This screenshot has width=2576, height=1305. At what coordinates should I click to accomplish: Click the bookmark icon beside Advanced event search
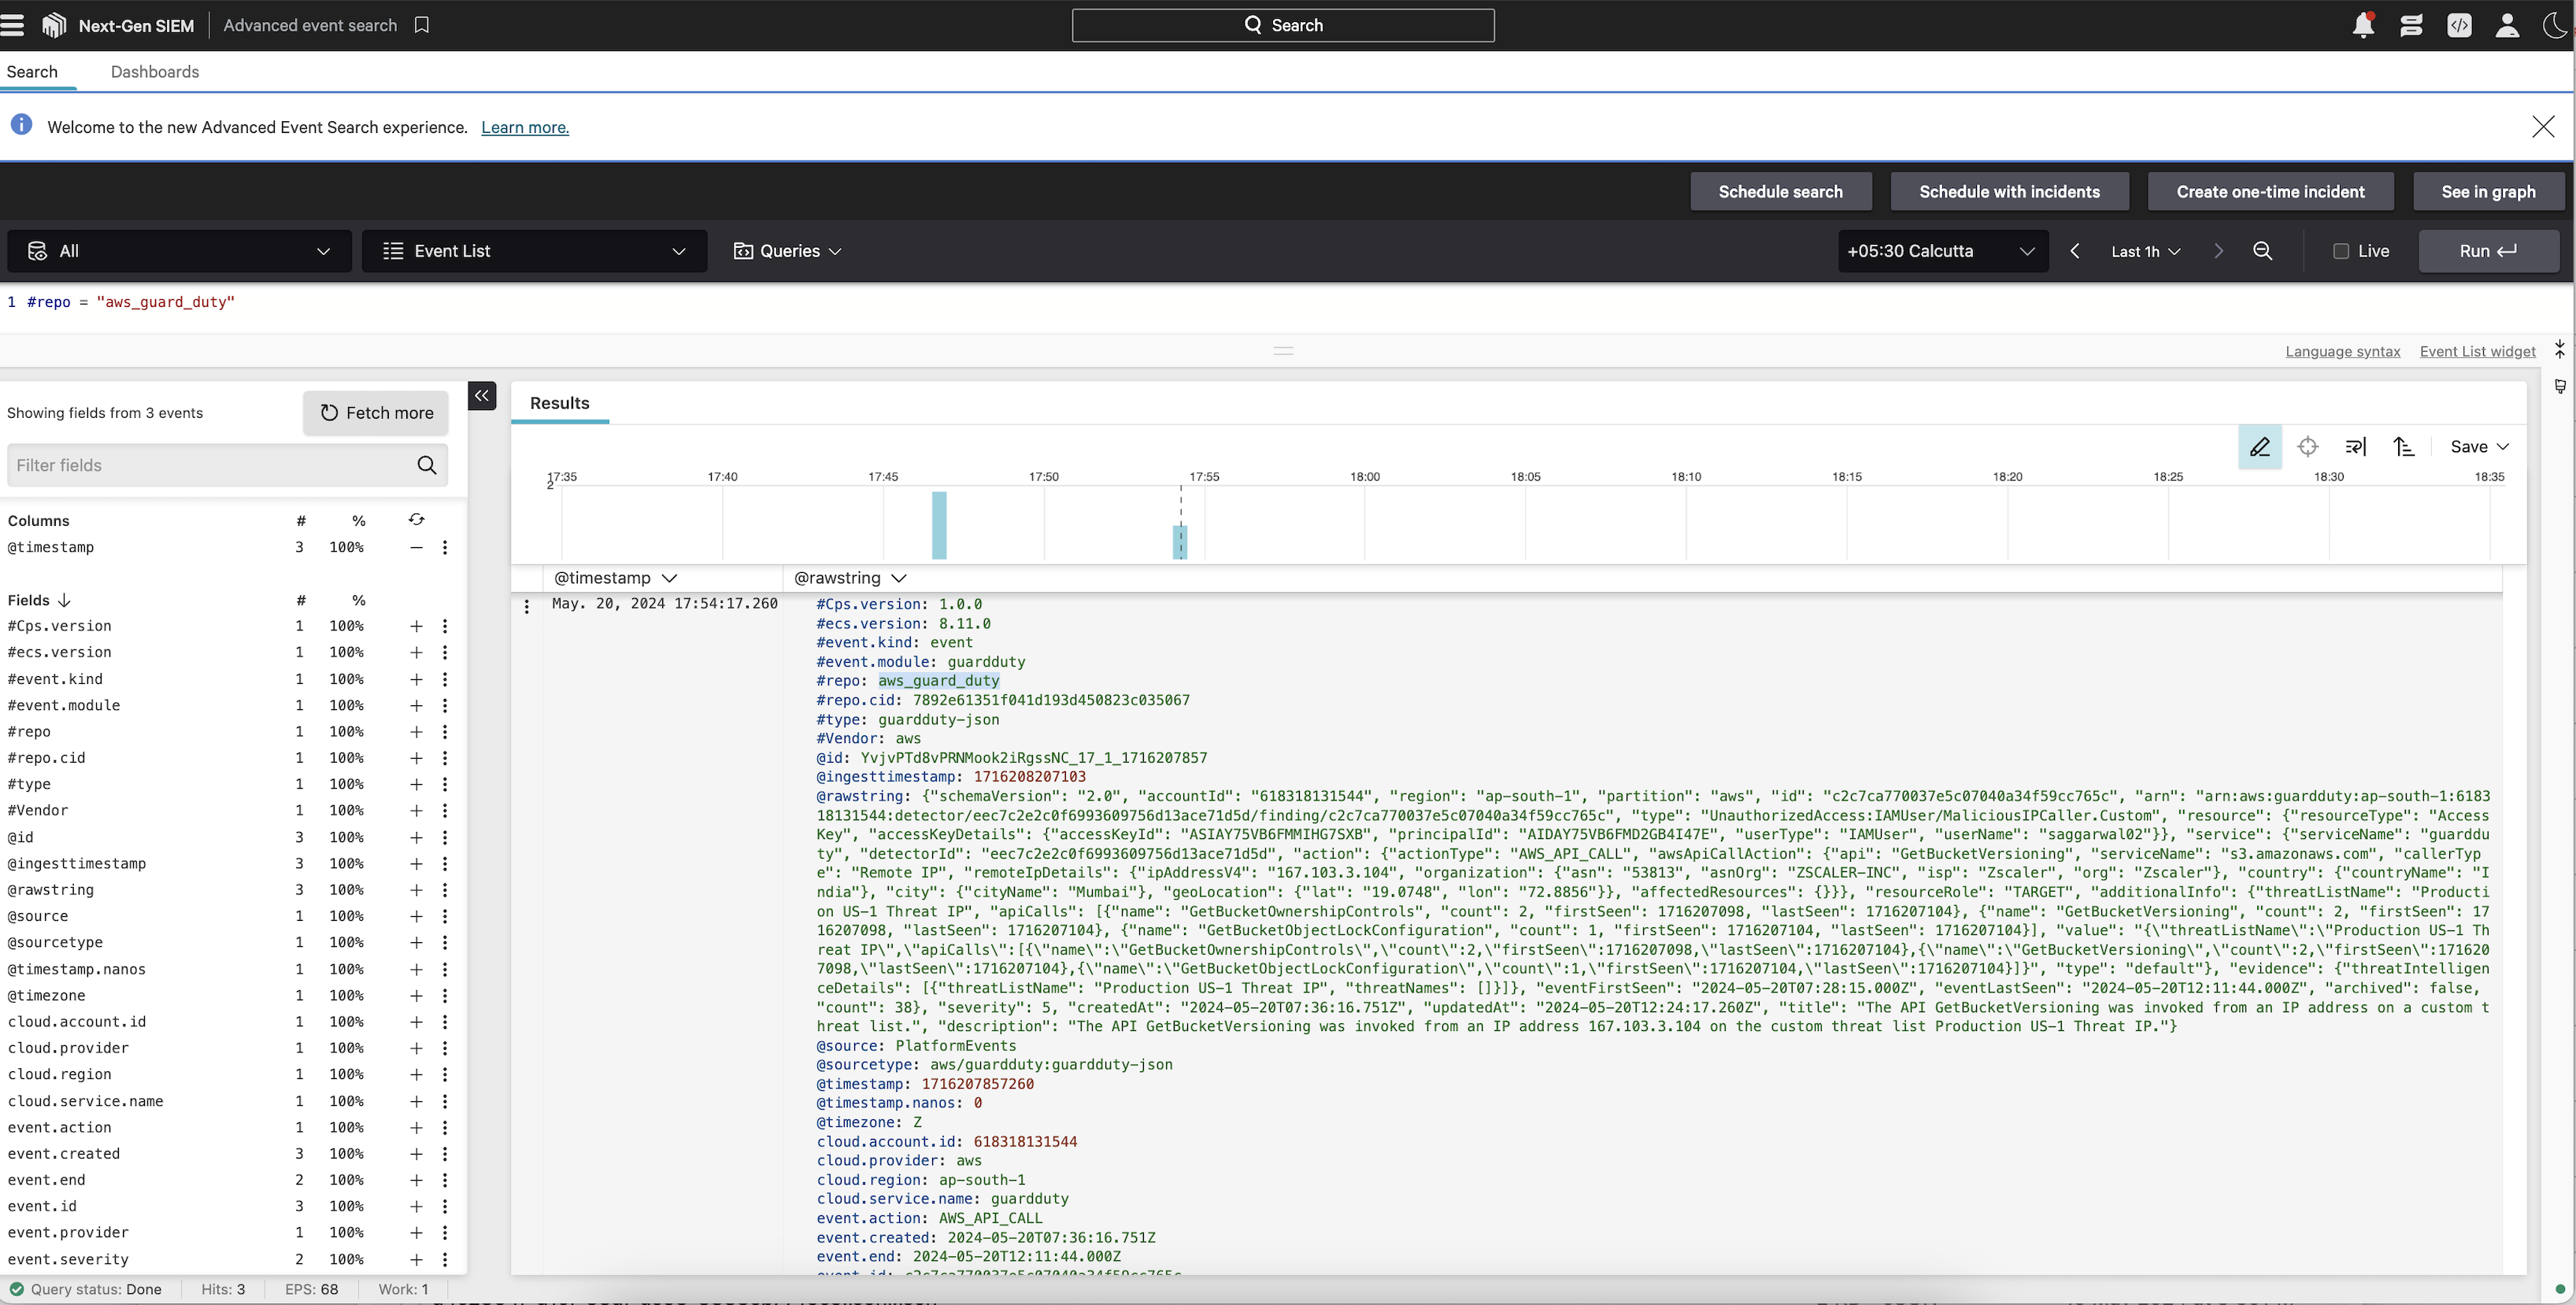point(422,25)
